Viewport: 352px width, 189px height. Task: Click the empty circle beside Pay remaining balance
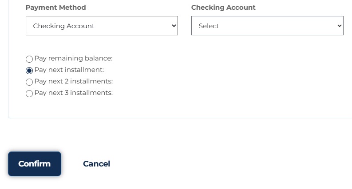29,59
